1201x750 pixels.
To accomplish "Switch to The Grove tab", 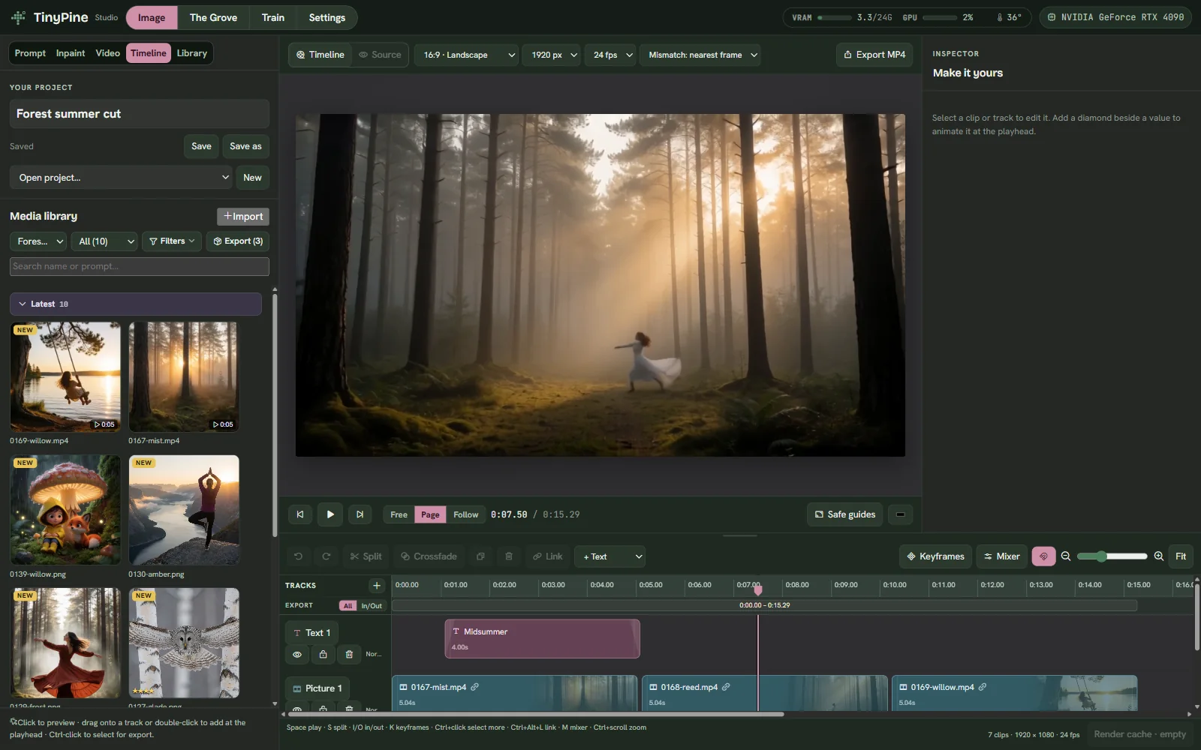I will 213,17.
